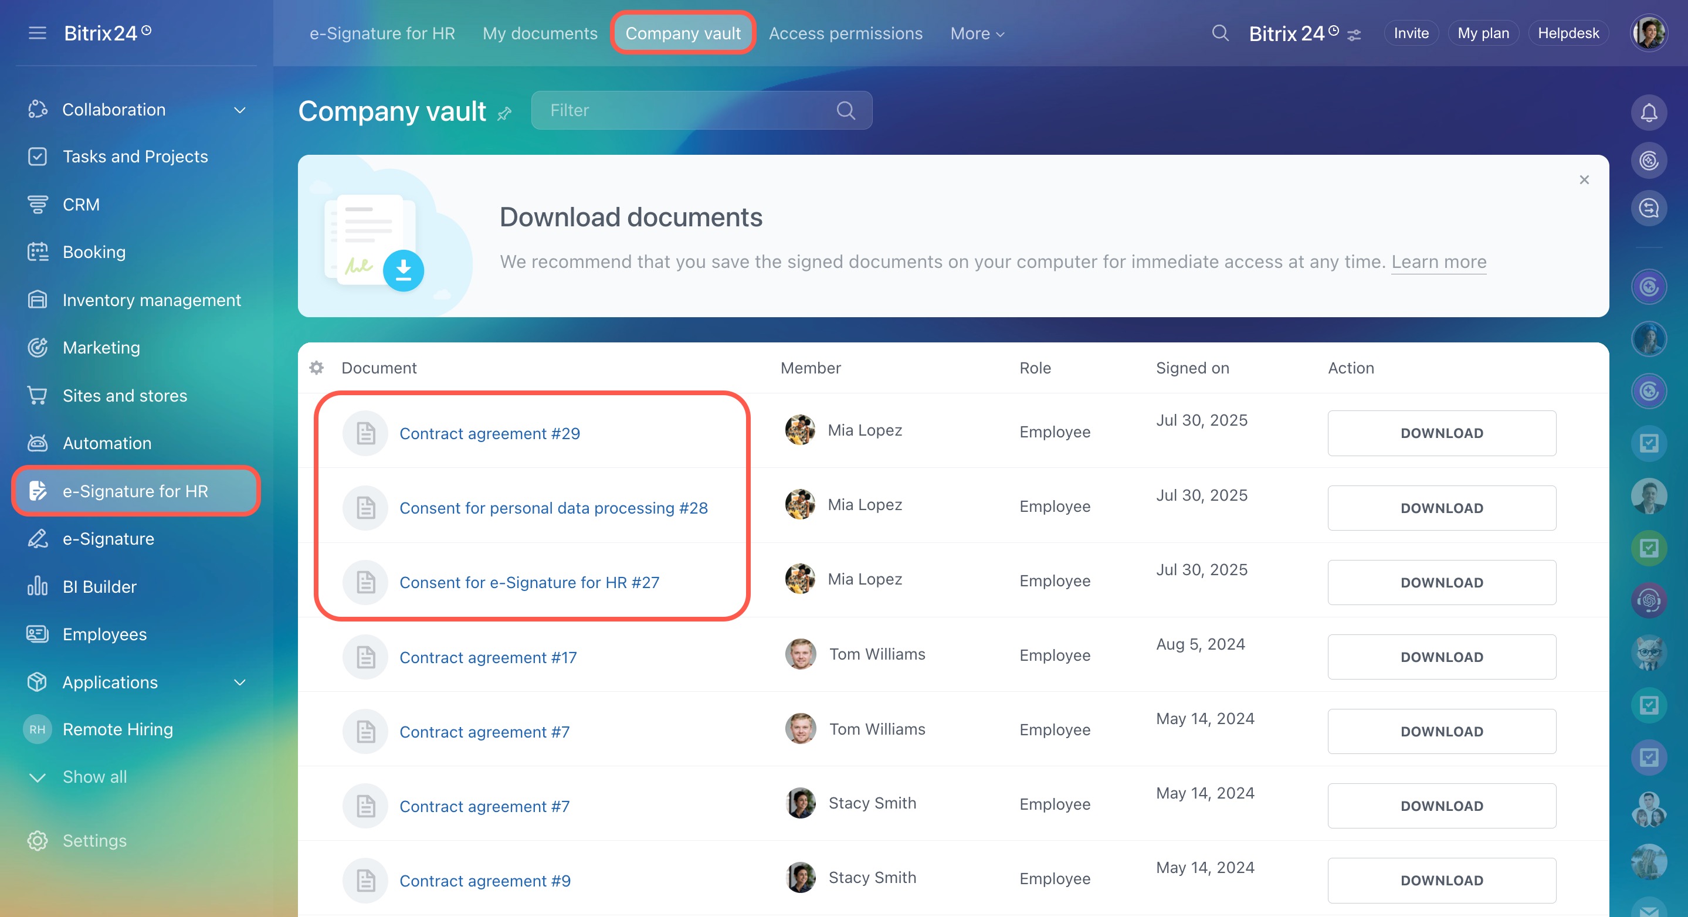This screenshot has height=917, width=1688.
Task: Click the Member column header
Action: pyautogui.click(x=811, y=368)
